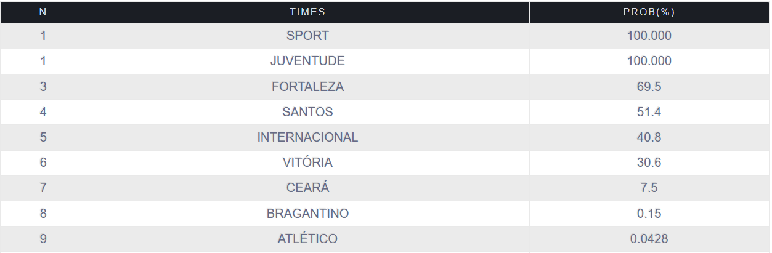Click the SANTOS team cell
The height and width of the screenshot is (253, 772).
click(307, 112)
